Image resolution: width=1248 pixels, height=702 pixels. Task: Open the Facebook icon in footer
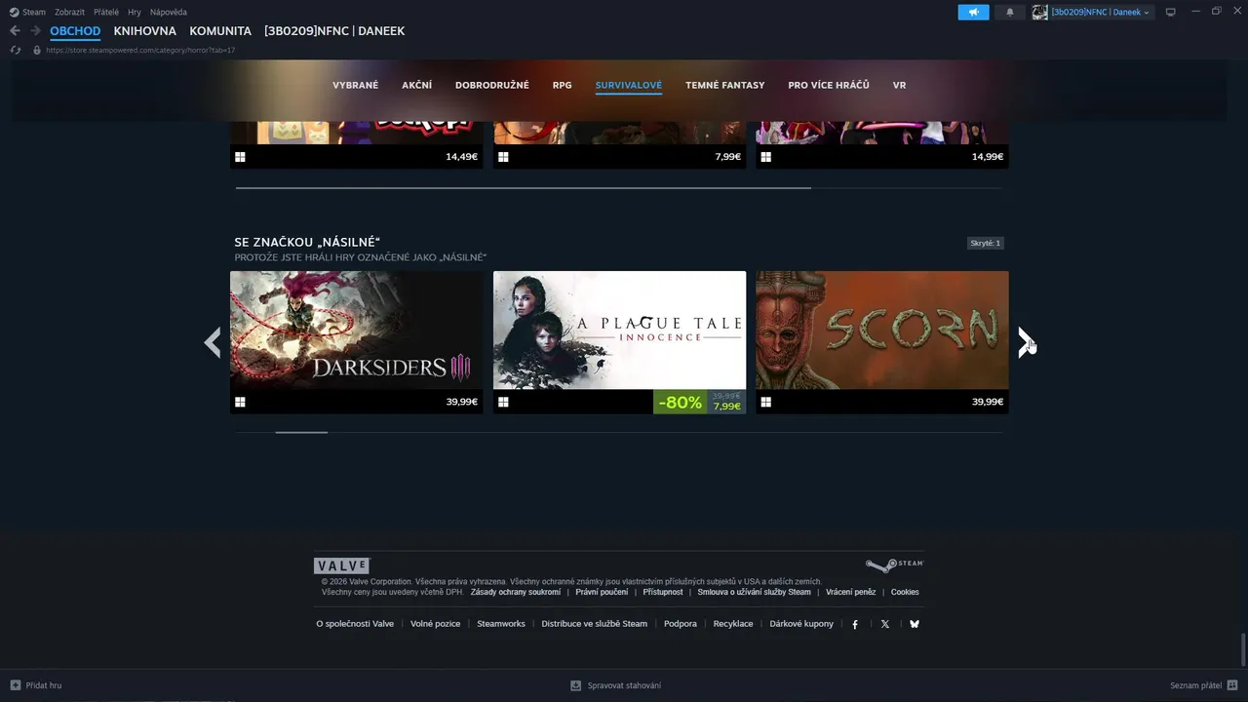coord(855,624)
